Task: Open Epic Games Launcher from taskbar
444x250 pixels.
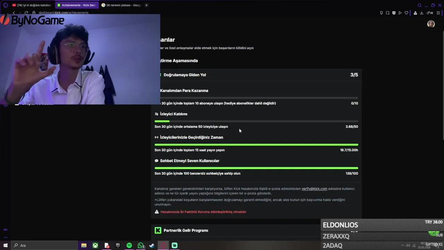Action: click(118, 245)
